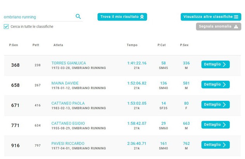The width and height of the screenshot is (245, 159).
Task: Click time 1:52:06.82
Action: tap(137, 83)
